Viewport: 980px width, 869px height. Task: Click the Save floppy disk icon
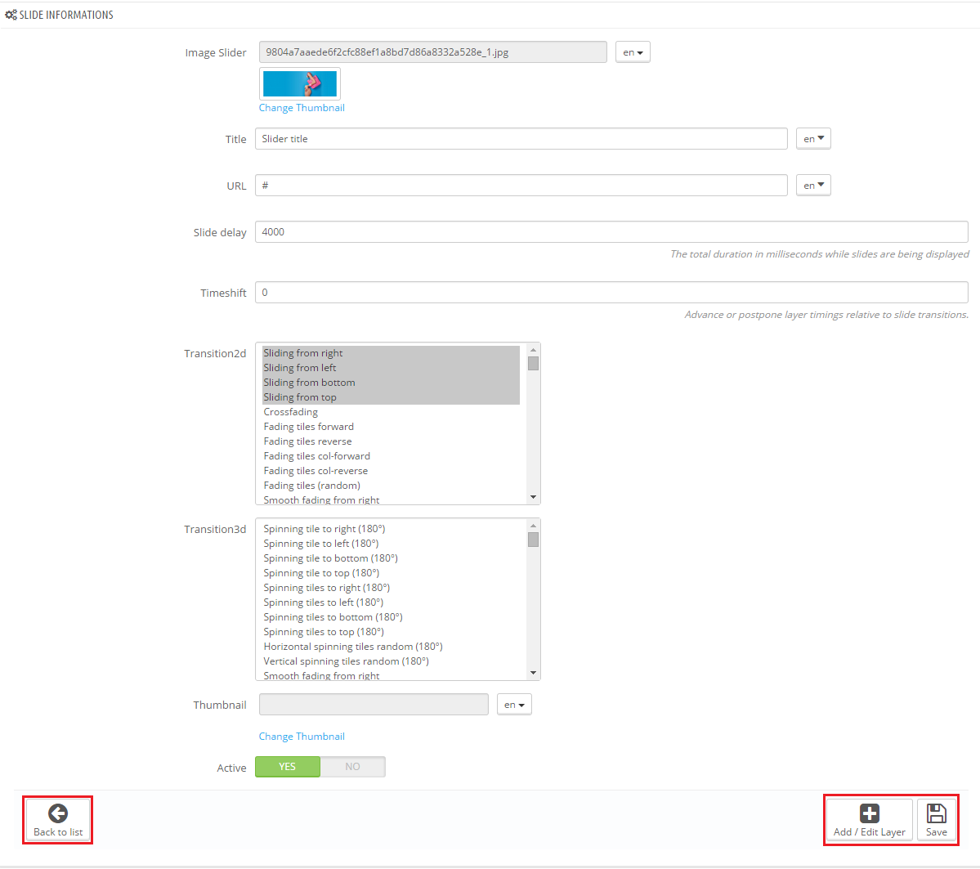[937, 813]
